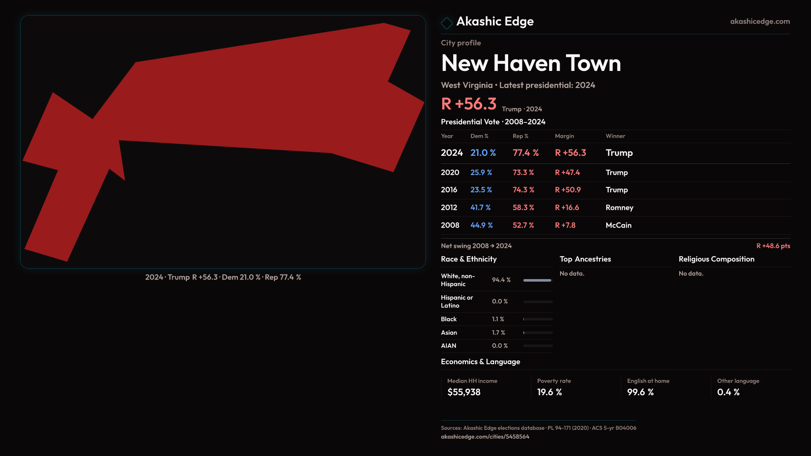
Task: Click the 2008 McCain winner entry
Action: click(x=618, y=225)
